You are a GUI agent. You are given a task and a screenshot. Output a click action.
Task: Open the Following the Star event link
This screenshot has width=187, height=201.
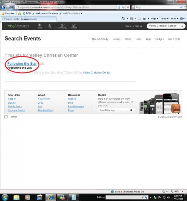click(22, 64)
